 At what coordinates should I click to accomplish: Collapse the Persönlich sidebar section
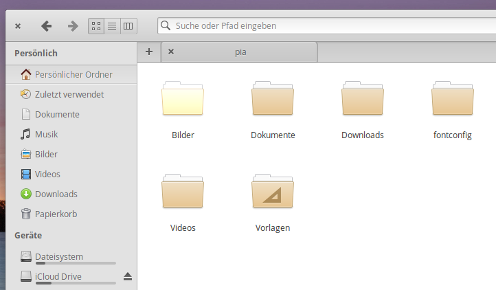click(36, 53)
